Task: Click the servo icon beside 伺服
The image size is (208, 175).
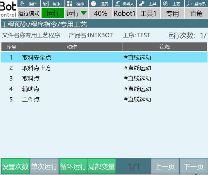Action: [x=46, y=4]
